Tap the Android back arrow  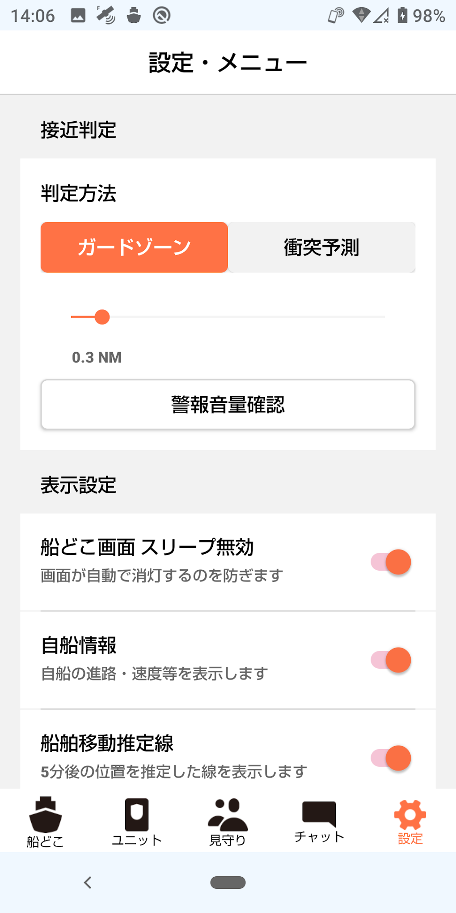(88, 883)
